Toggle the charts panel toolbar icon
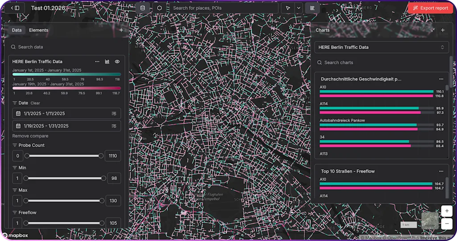 click(x=312, y=8)
